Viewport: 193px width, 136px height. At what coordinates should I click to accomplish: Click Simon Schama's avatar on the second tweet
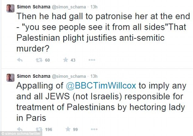[11, 77]
